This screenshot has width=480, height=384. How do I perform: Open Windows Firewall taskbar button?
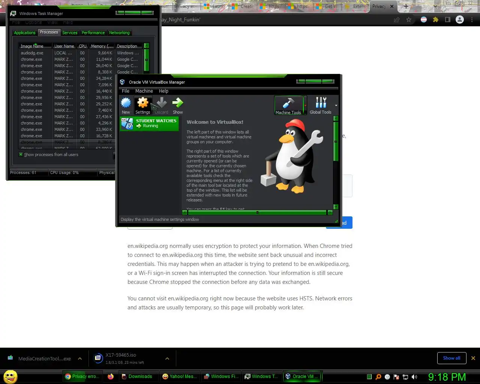click(221, 376)
